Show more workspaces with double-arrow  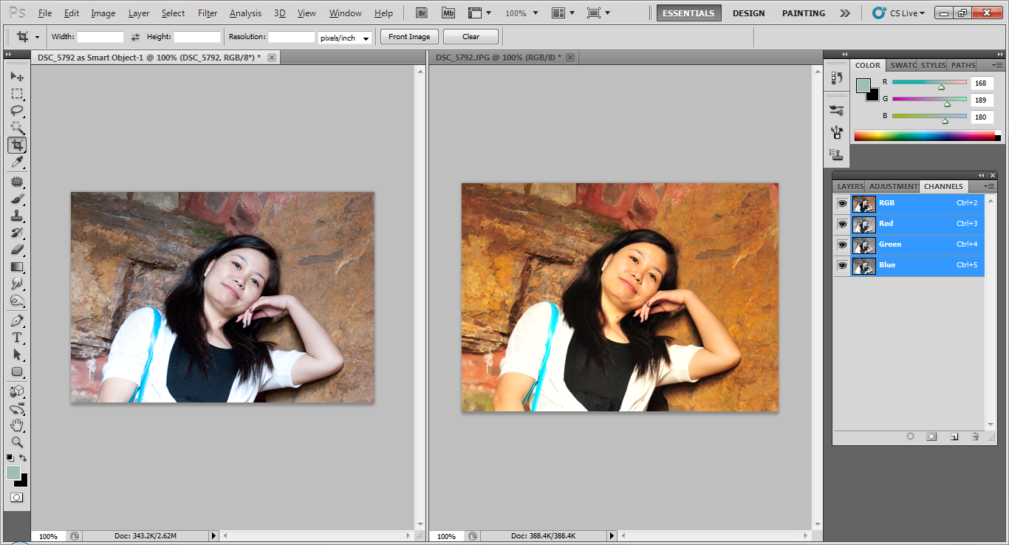(x=845, y=13)
